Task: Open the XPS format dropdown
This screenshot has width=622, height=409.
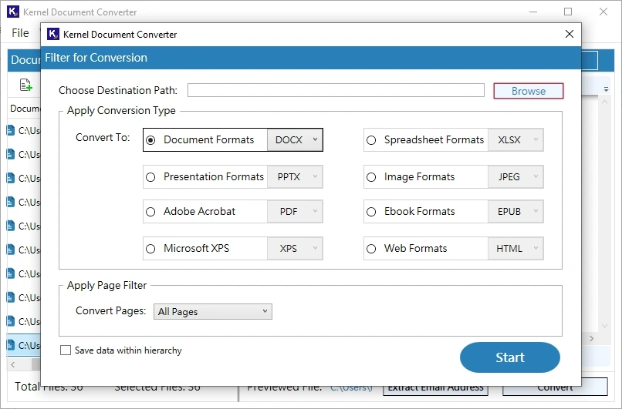Action: (x=295, y=248)
